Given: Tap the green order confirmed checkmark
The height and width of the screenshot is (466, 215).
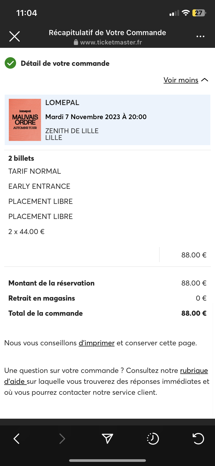Looking at the screenshot, I should (10, 63).
